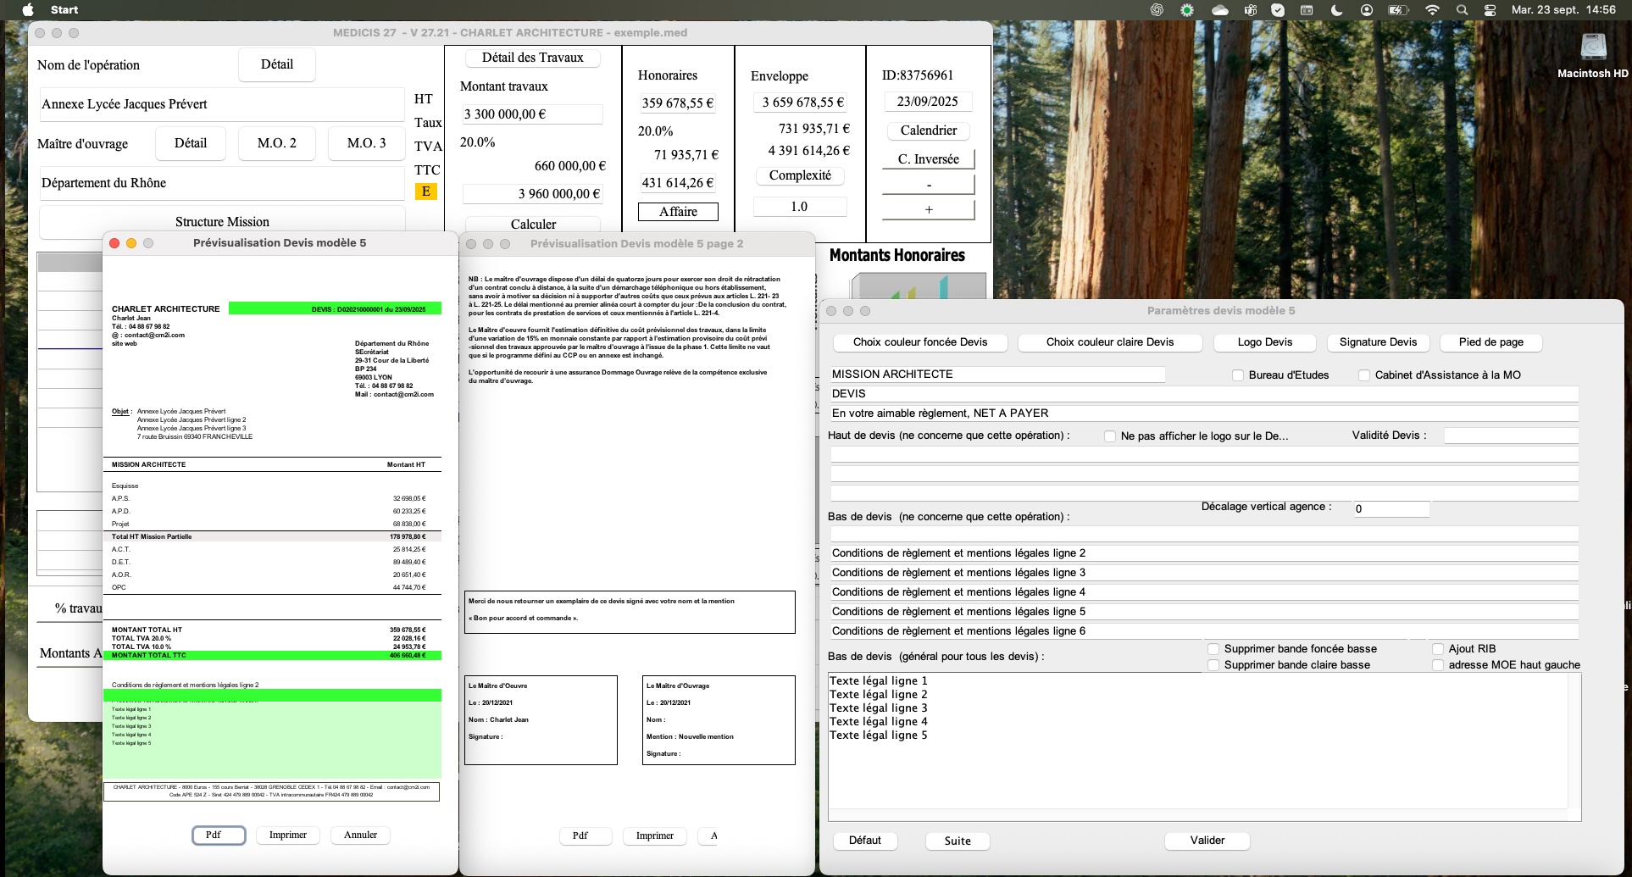
Task: Check Supprimer bande foncée basse
Action: click(1213, 649)
